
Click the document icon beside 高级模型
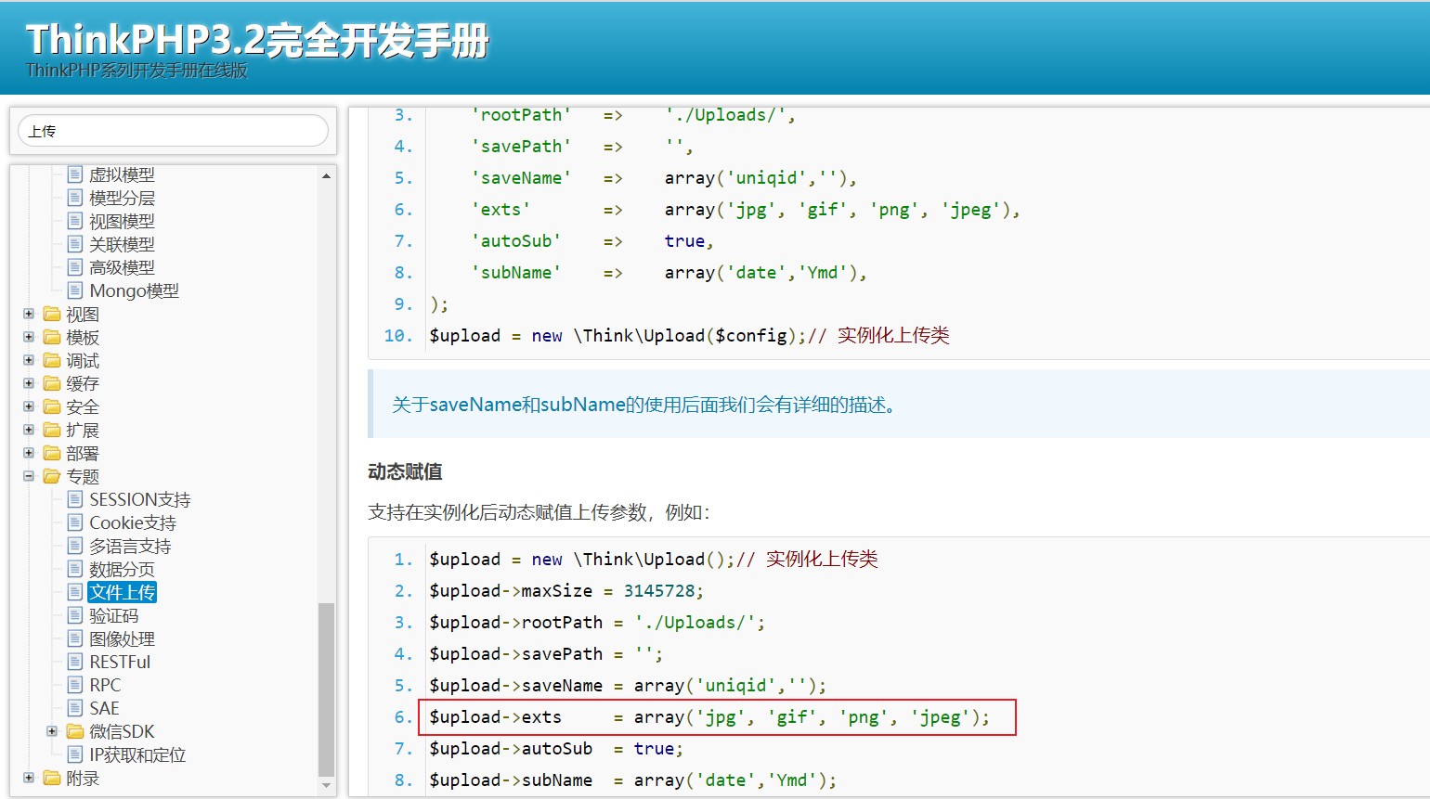75,266
